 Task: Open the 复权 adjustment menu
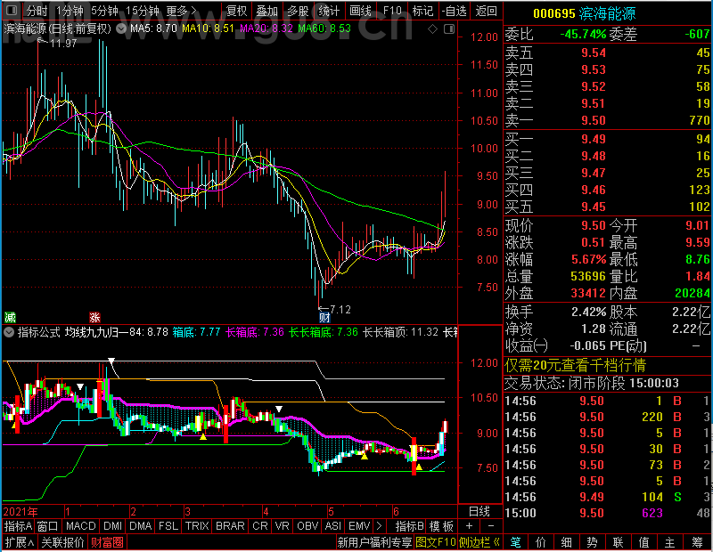(x=236, y=11)
